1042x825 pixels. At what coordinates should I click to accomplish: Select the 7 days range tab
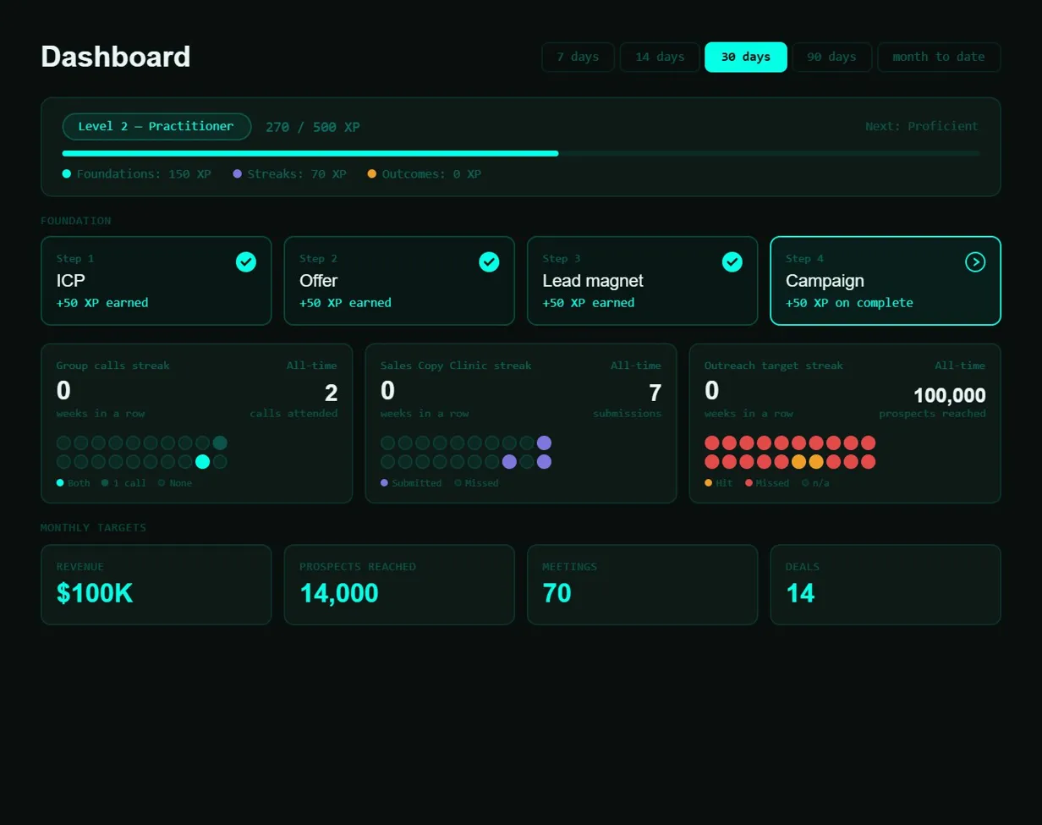click(x=578, y=58)
